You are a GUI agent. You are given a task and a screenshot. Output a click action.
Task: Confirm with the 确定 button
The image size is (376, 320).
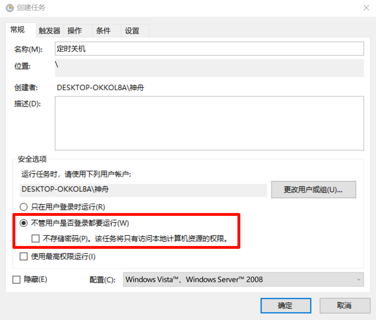pos(286,306)
